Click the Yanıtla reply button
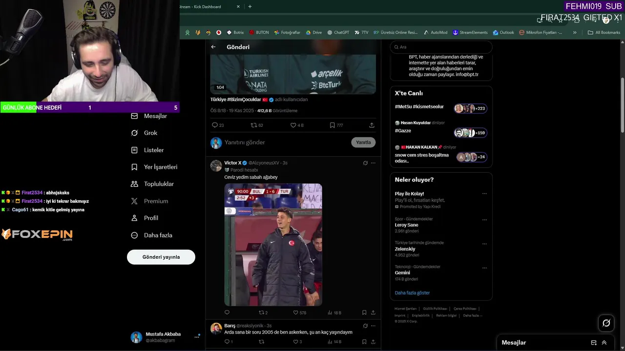This screenshot has height=351, width=625. (363, 142)
